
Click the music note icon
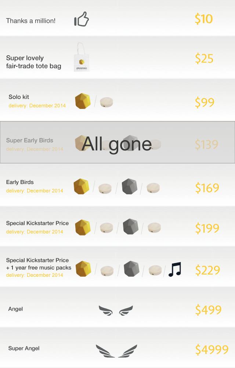(x=175, y=269)
